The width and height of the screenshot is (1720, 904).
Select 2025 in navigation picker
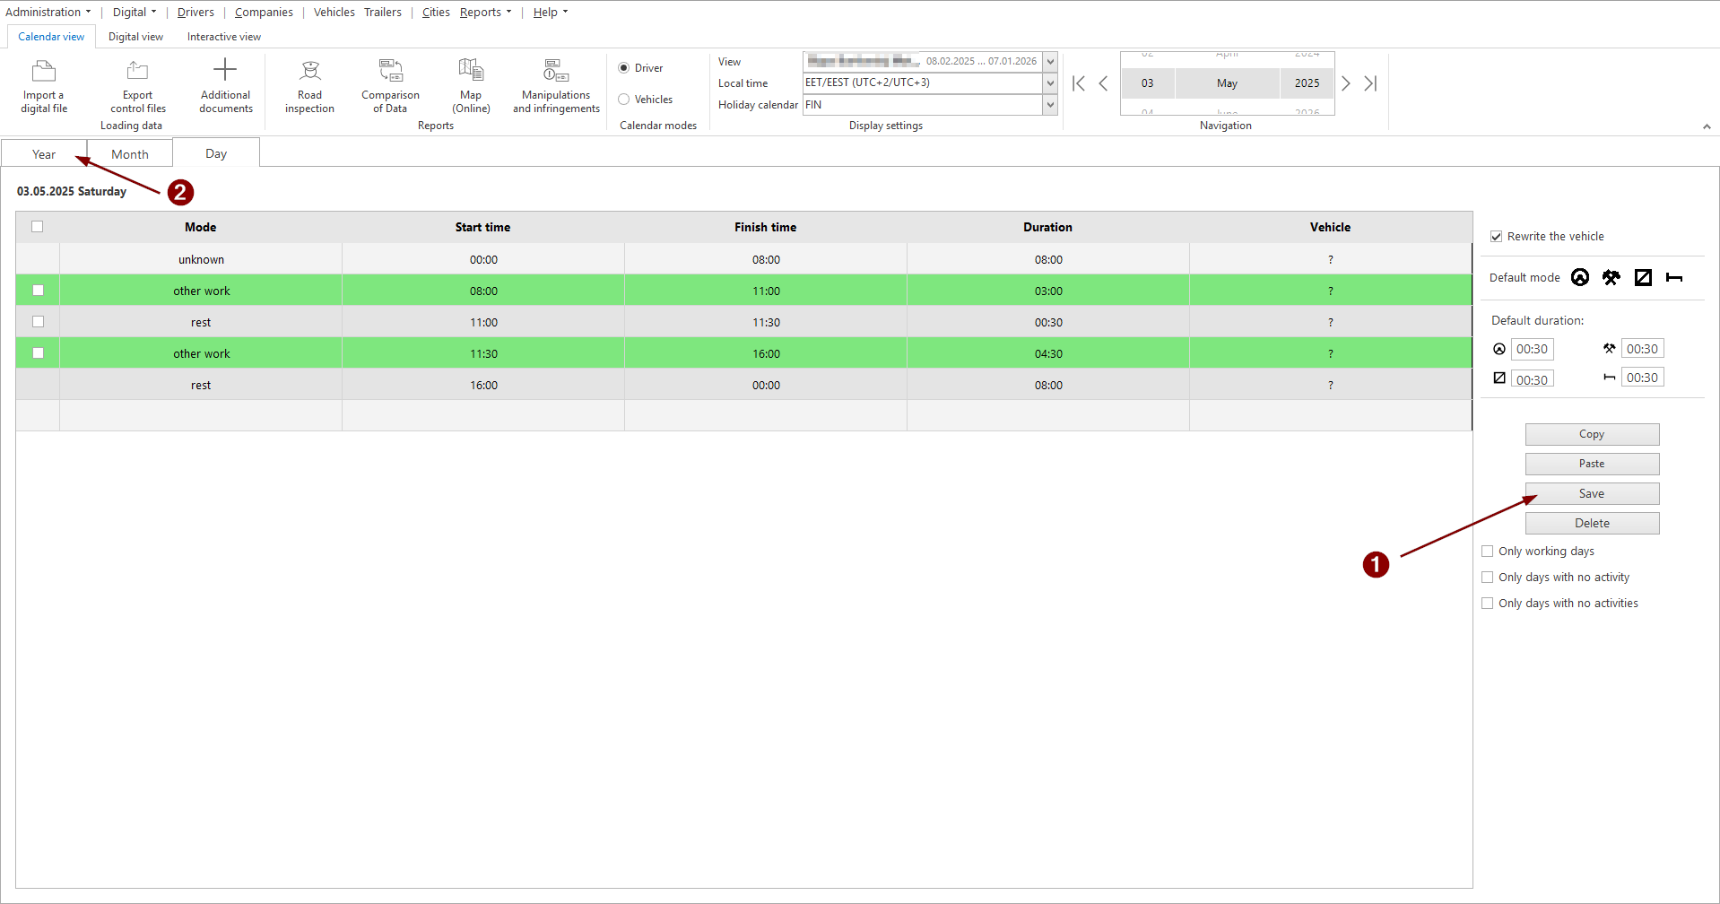pyautogui.click(x=1307, y=83)
